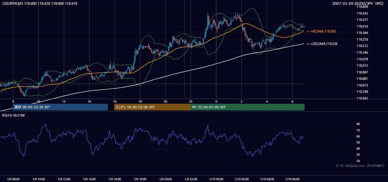388x182 pixels.
Task: Click price axis value 119.013
Action: tap(362, 66)
